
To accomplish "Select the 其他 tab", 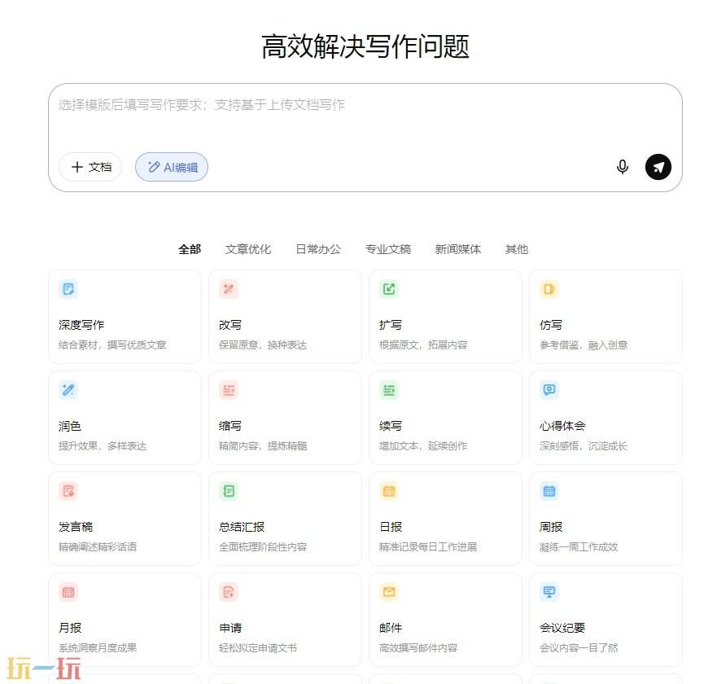I will (516, 249).
